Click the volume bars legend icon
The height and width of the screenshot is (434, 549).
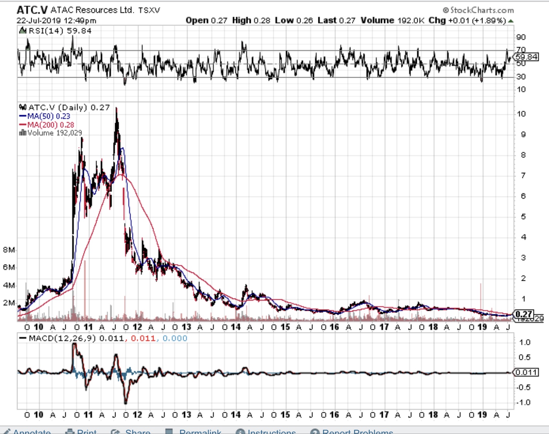click(23, 133)
